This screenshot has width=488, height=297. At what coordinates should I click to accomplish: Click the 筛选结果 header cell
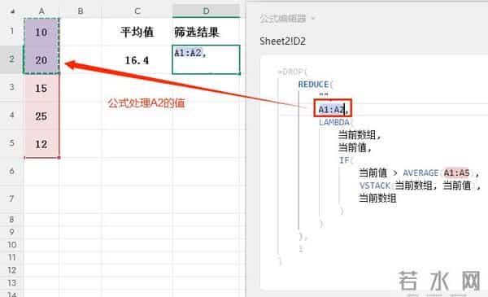(206, 32)
